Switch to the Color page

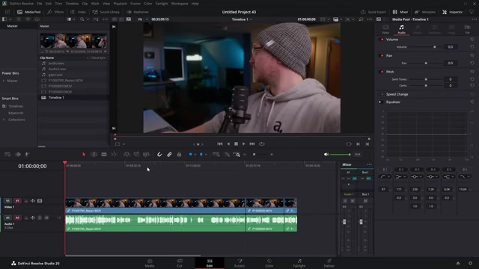pyautogui.click(x=269, y=263)
